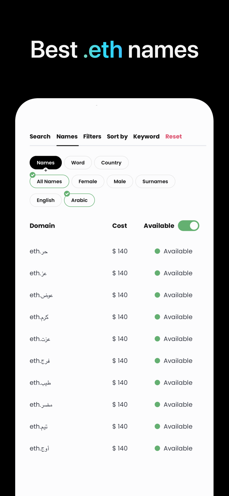Open the Sort by options
This screenshot has width=229, height=496.
click(x=117, y=136)
